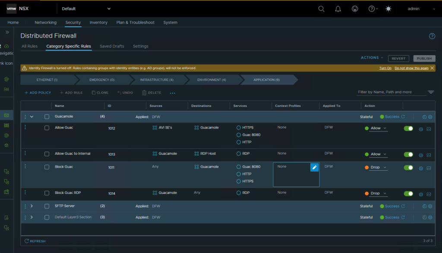Screen dimensions: 442x253
Task: Click the Turn On link in warning banner
Action: (x=385, y=68)
